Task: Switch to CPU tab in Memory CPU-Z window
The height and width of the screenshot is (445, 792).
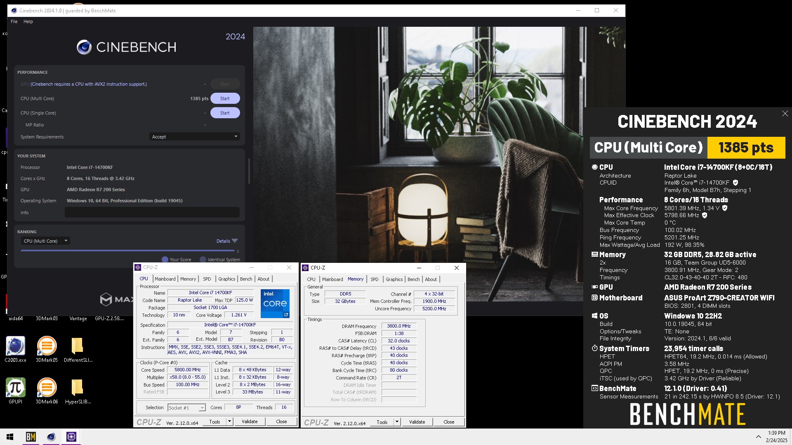Action: tap(311, 279)
